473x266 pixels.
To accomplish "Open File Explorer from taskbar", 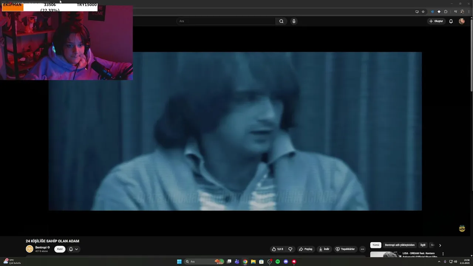I will click(253, 262).
